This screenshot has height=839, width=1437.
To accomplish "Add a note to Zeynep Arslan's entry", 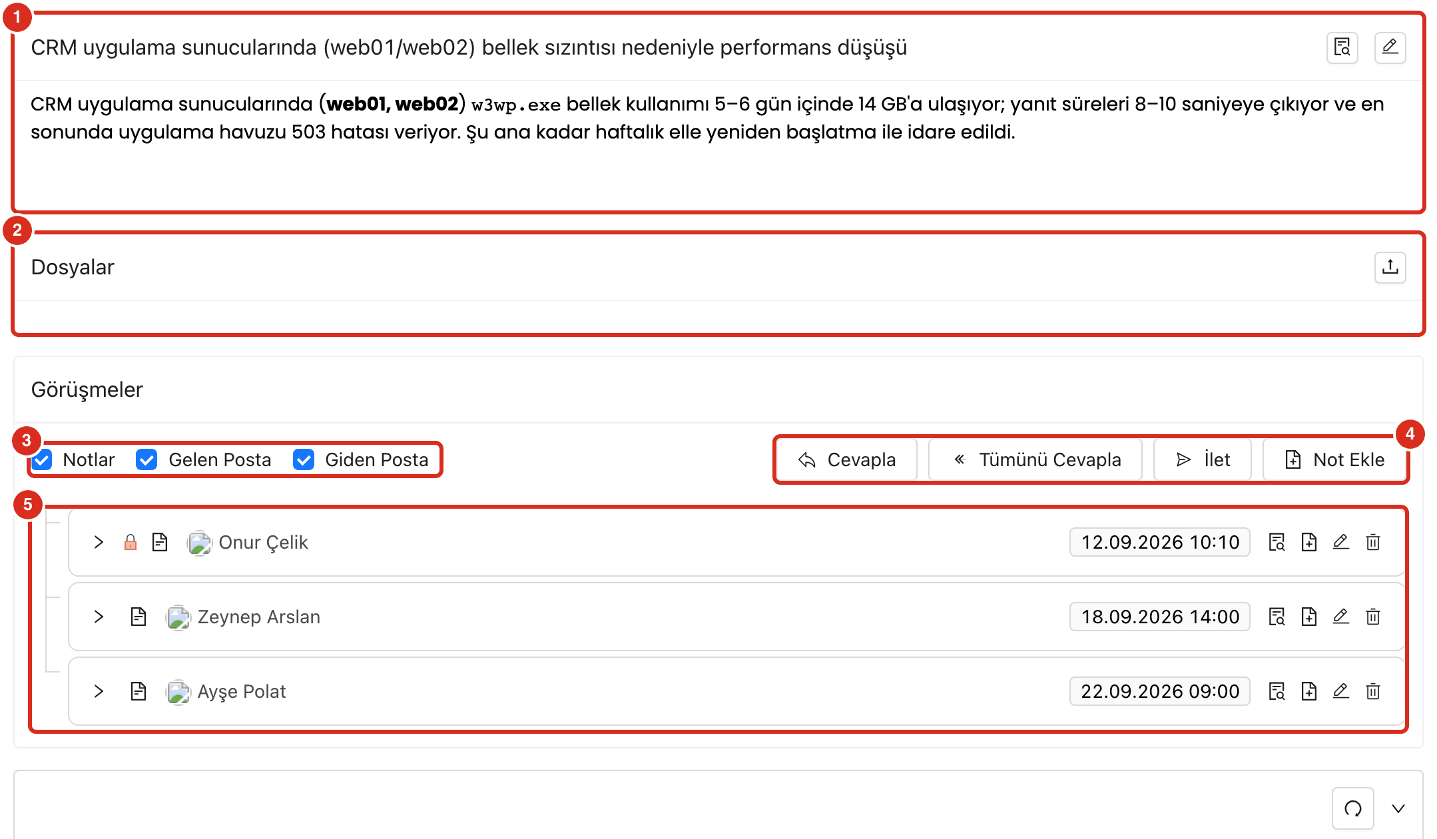I will point(1308,617).
